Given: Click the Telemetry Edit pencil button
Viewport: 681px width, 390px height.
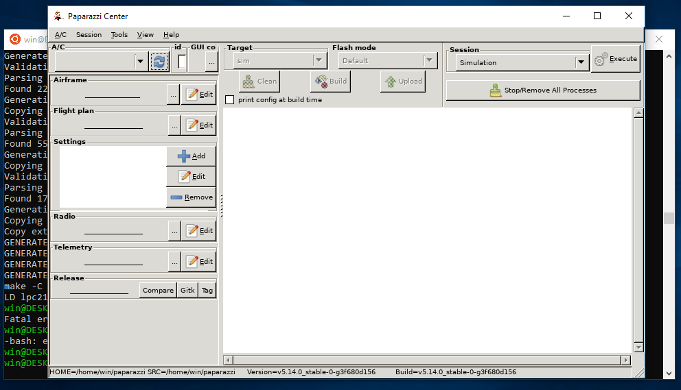Looking at the screenshot, I should [x=198, y=261].
